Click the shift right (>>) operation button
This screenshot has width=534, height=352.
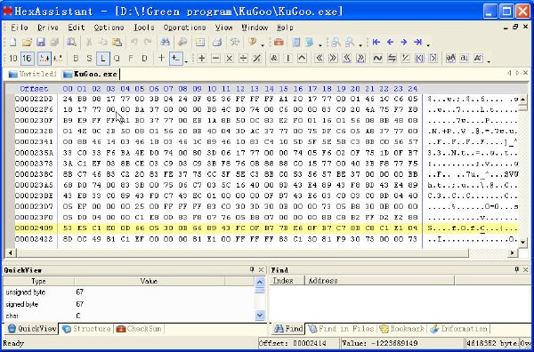[x=333, y=59]
